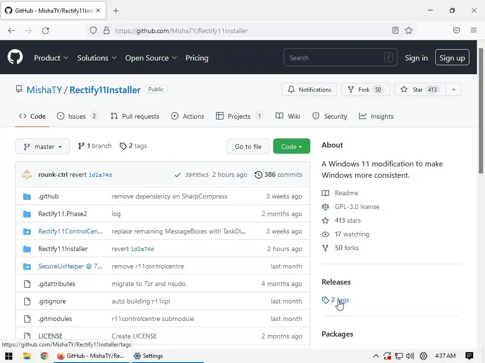Click the Sign up button
485x363 pixels.
tap(452, 57)
